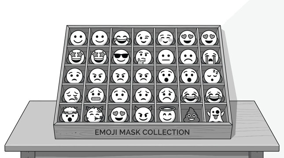
Task: Select heart-eyes mask in the top right compartment
Action: pos(209,38)
